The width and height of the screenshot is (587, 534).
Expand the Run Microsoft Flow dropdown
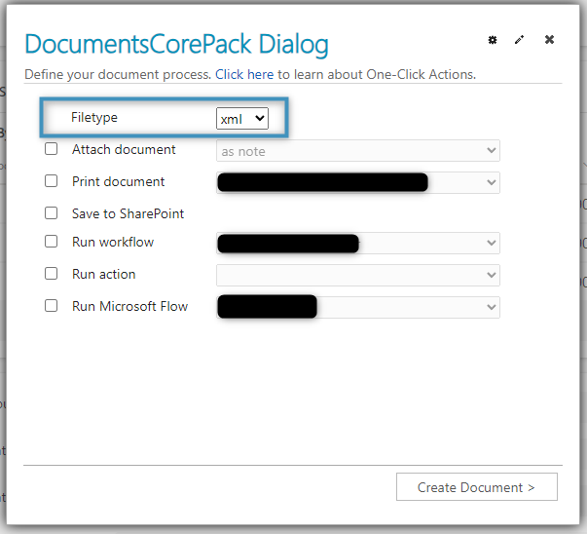coord(358,307)
